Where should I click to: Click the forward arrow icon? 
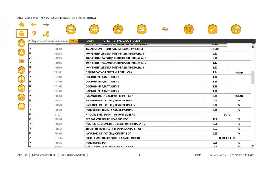(x=46, y=25)
